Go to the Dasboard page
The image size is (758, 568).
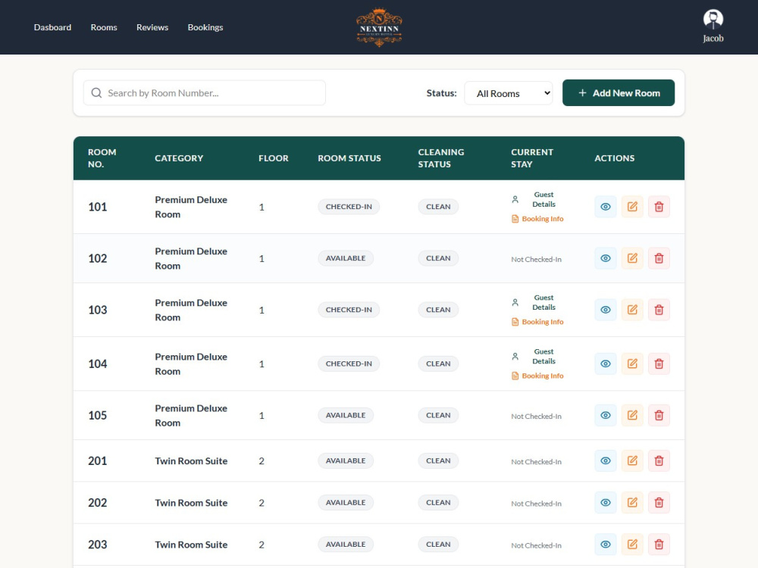pyautogui.click(x=53, y=27)
